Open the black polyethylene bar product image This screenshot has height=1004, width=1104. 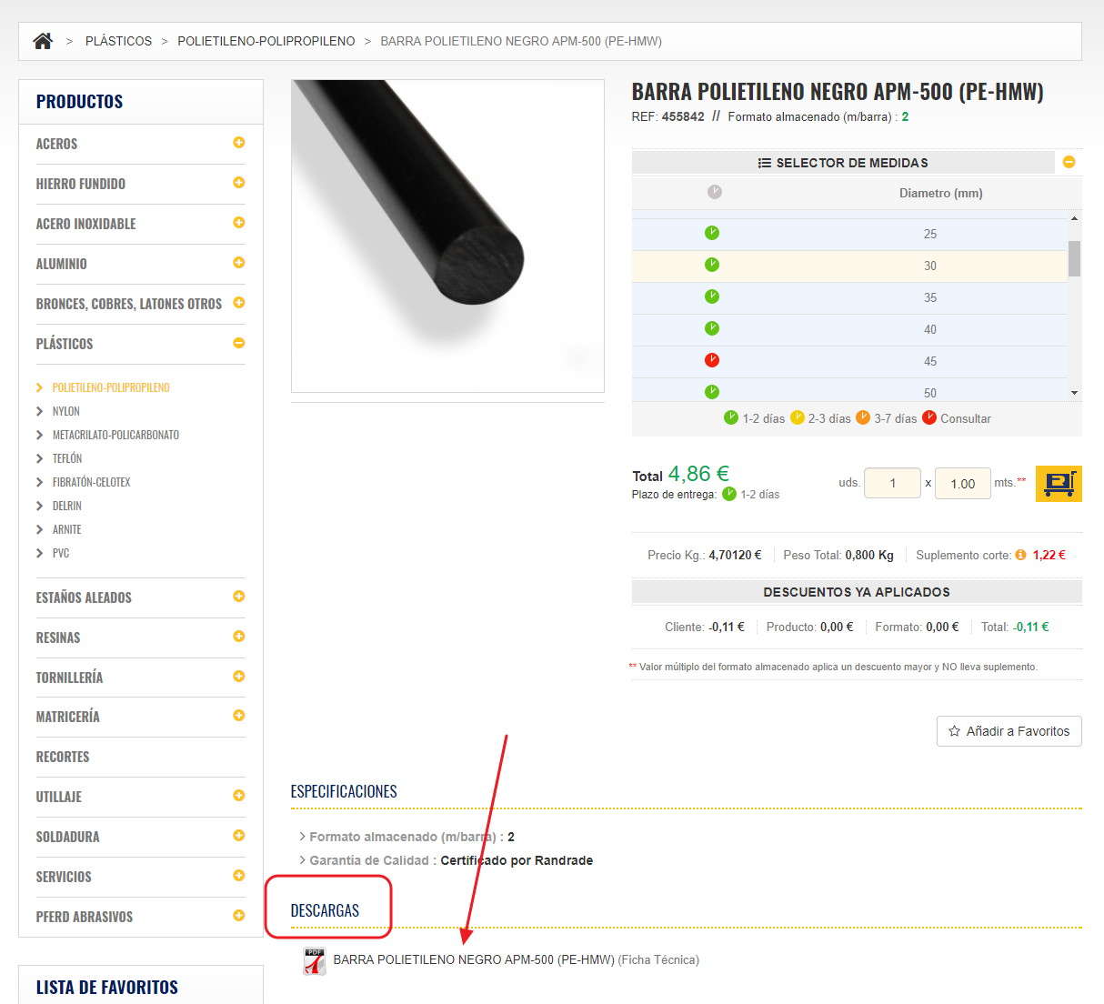pyautogui.click(x=447, y=236)
